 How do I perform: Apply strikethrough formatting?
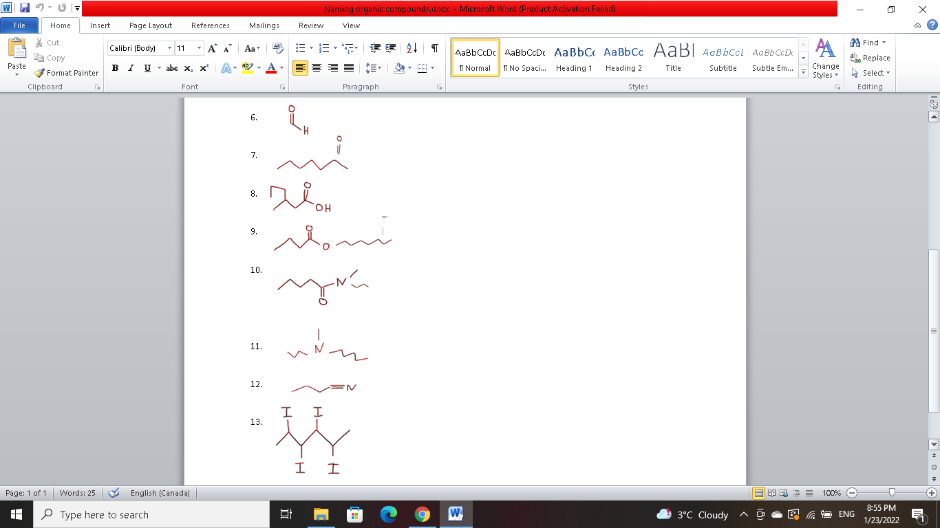pos(171,68)
